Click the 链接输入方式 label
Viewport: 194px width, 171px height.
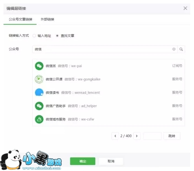(19, 36)
